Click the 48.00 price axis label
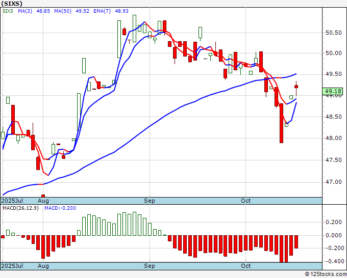347x278 pixels. tap(334, 138)
